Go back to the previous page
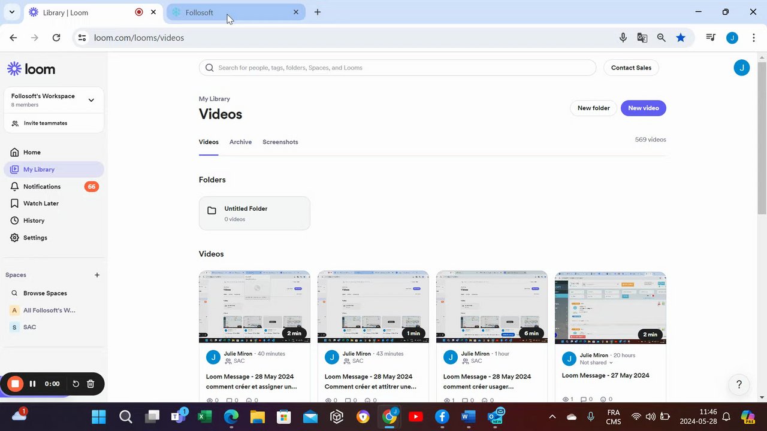Image resolution: width=767 pixels, height=431 pixels. (13, 38)
